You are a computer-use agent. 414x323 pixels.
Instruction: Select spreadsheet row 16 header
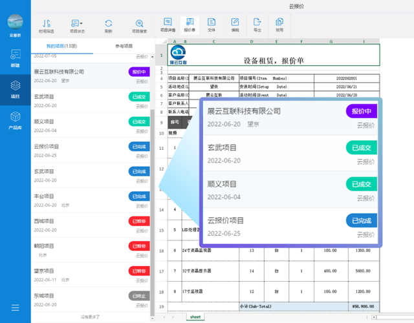click(161, 251)
